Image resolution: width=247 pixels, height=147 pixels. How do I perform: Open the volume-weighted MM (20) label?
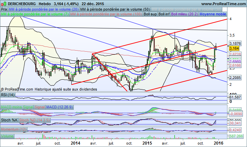pos(44,10)
